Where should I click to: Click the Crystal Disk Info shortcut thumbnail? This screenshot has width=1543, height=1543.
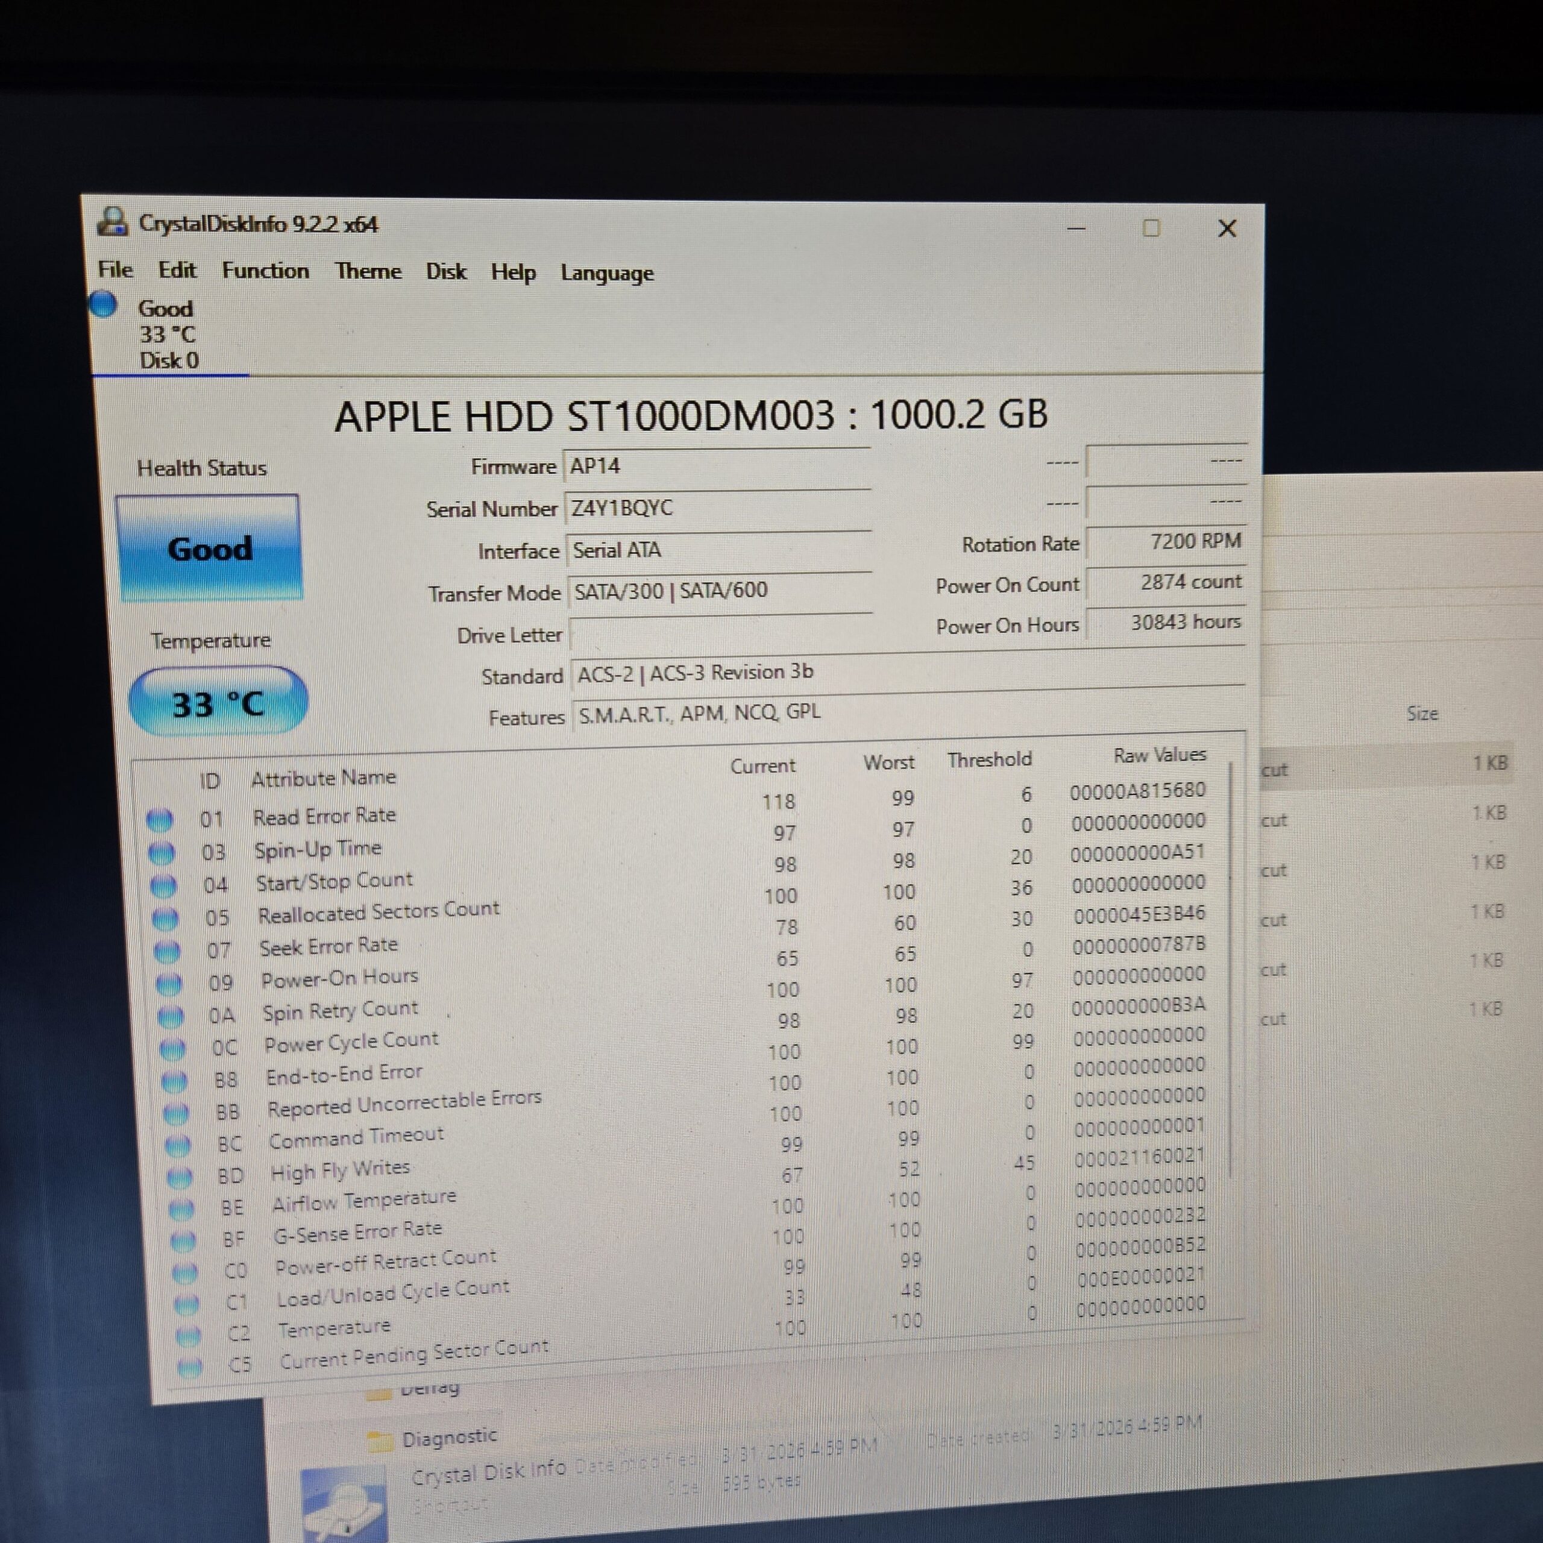[x=344, y=1504]
